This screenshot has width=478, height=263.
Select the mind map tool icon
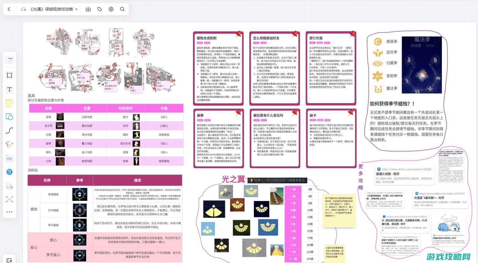(9, 199)
